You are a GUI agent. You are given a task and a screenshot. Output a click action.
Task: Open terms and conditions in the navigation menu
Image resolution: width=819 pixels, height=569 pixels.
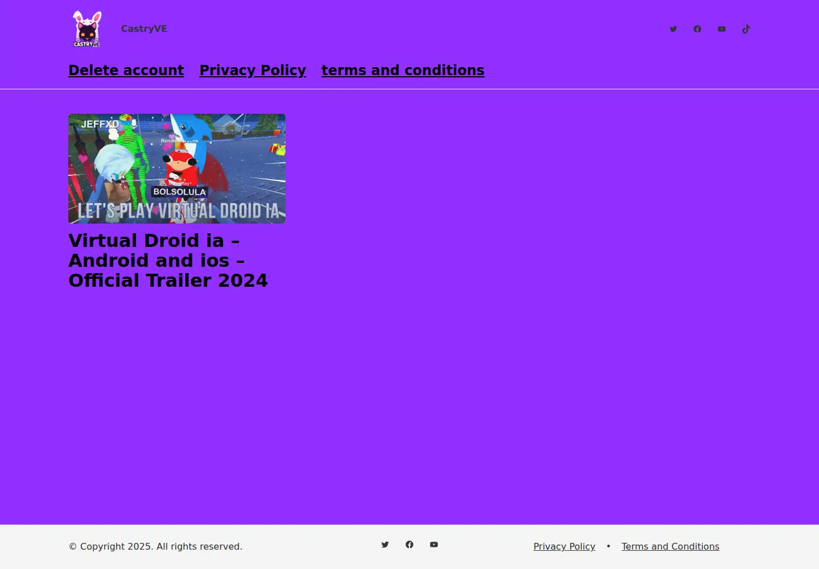click(403, 70)
